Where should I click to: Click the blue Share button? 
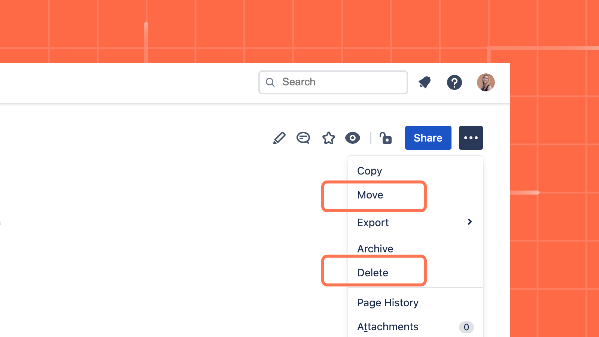click(x=428, y=138)
